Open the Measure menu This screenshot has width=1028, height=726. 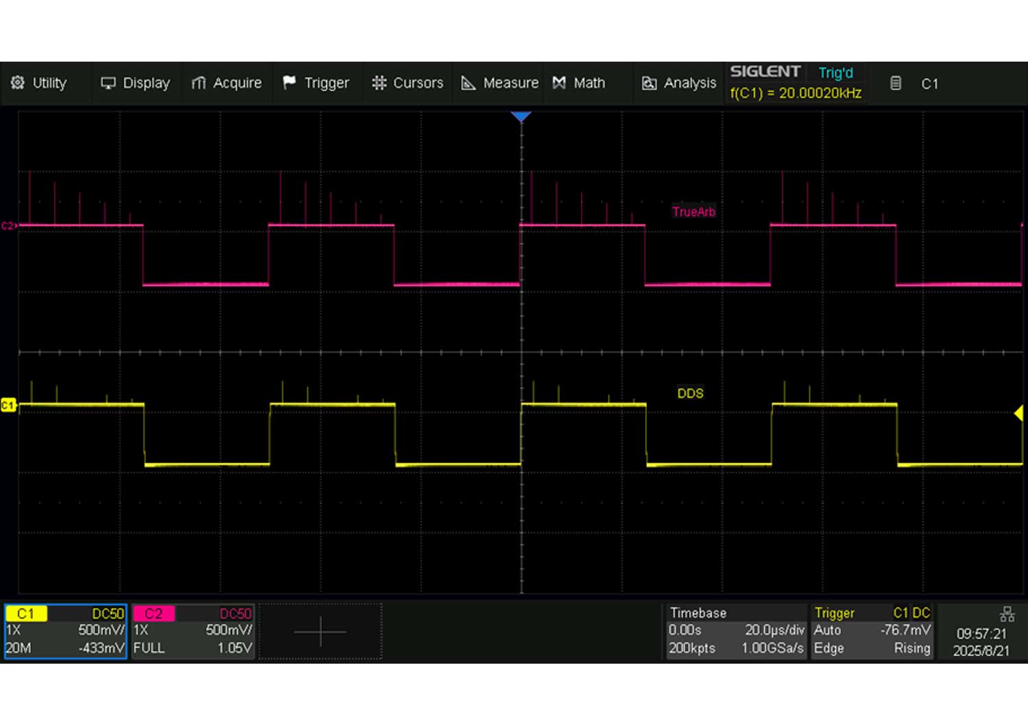pos(500,83)
